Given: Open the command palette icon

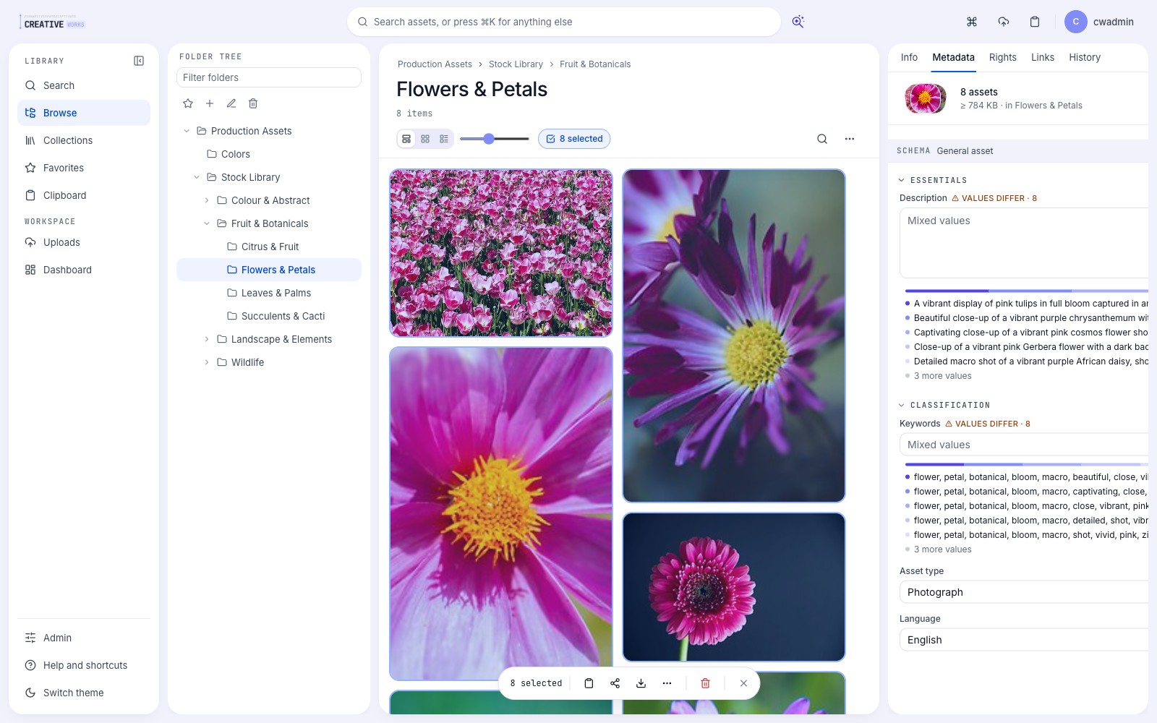Looking at the screenshot, I should point(972,22).
